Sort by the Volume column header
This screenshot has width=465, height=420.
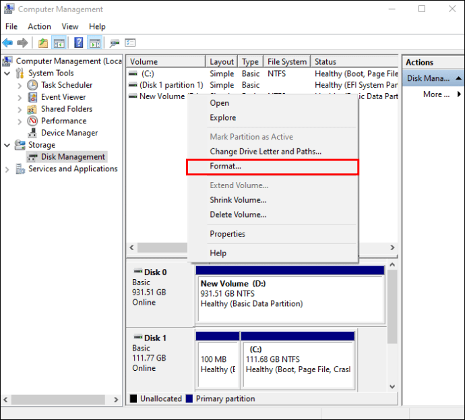166,62
